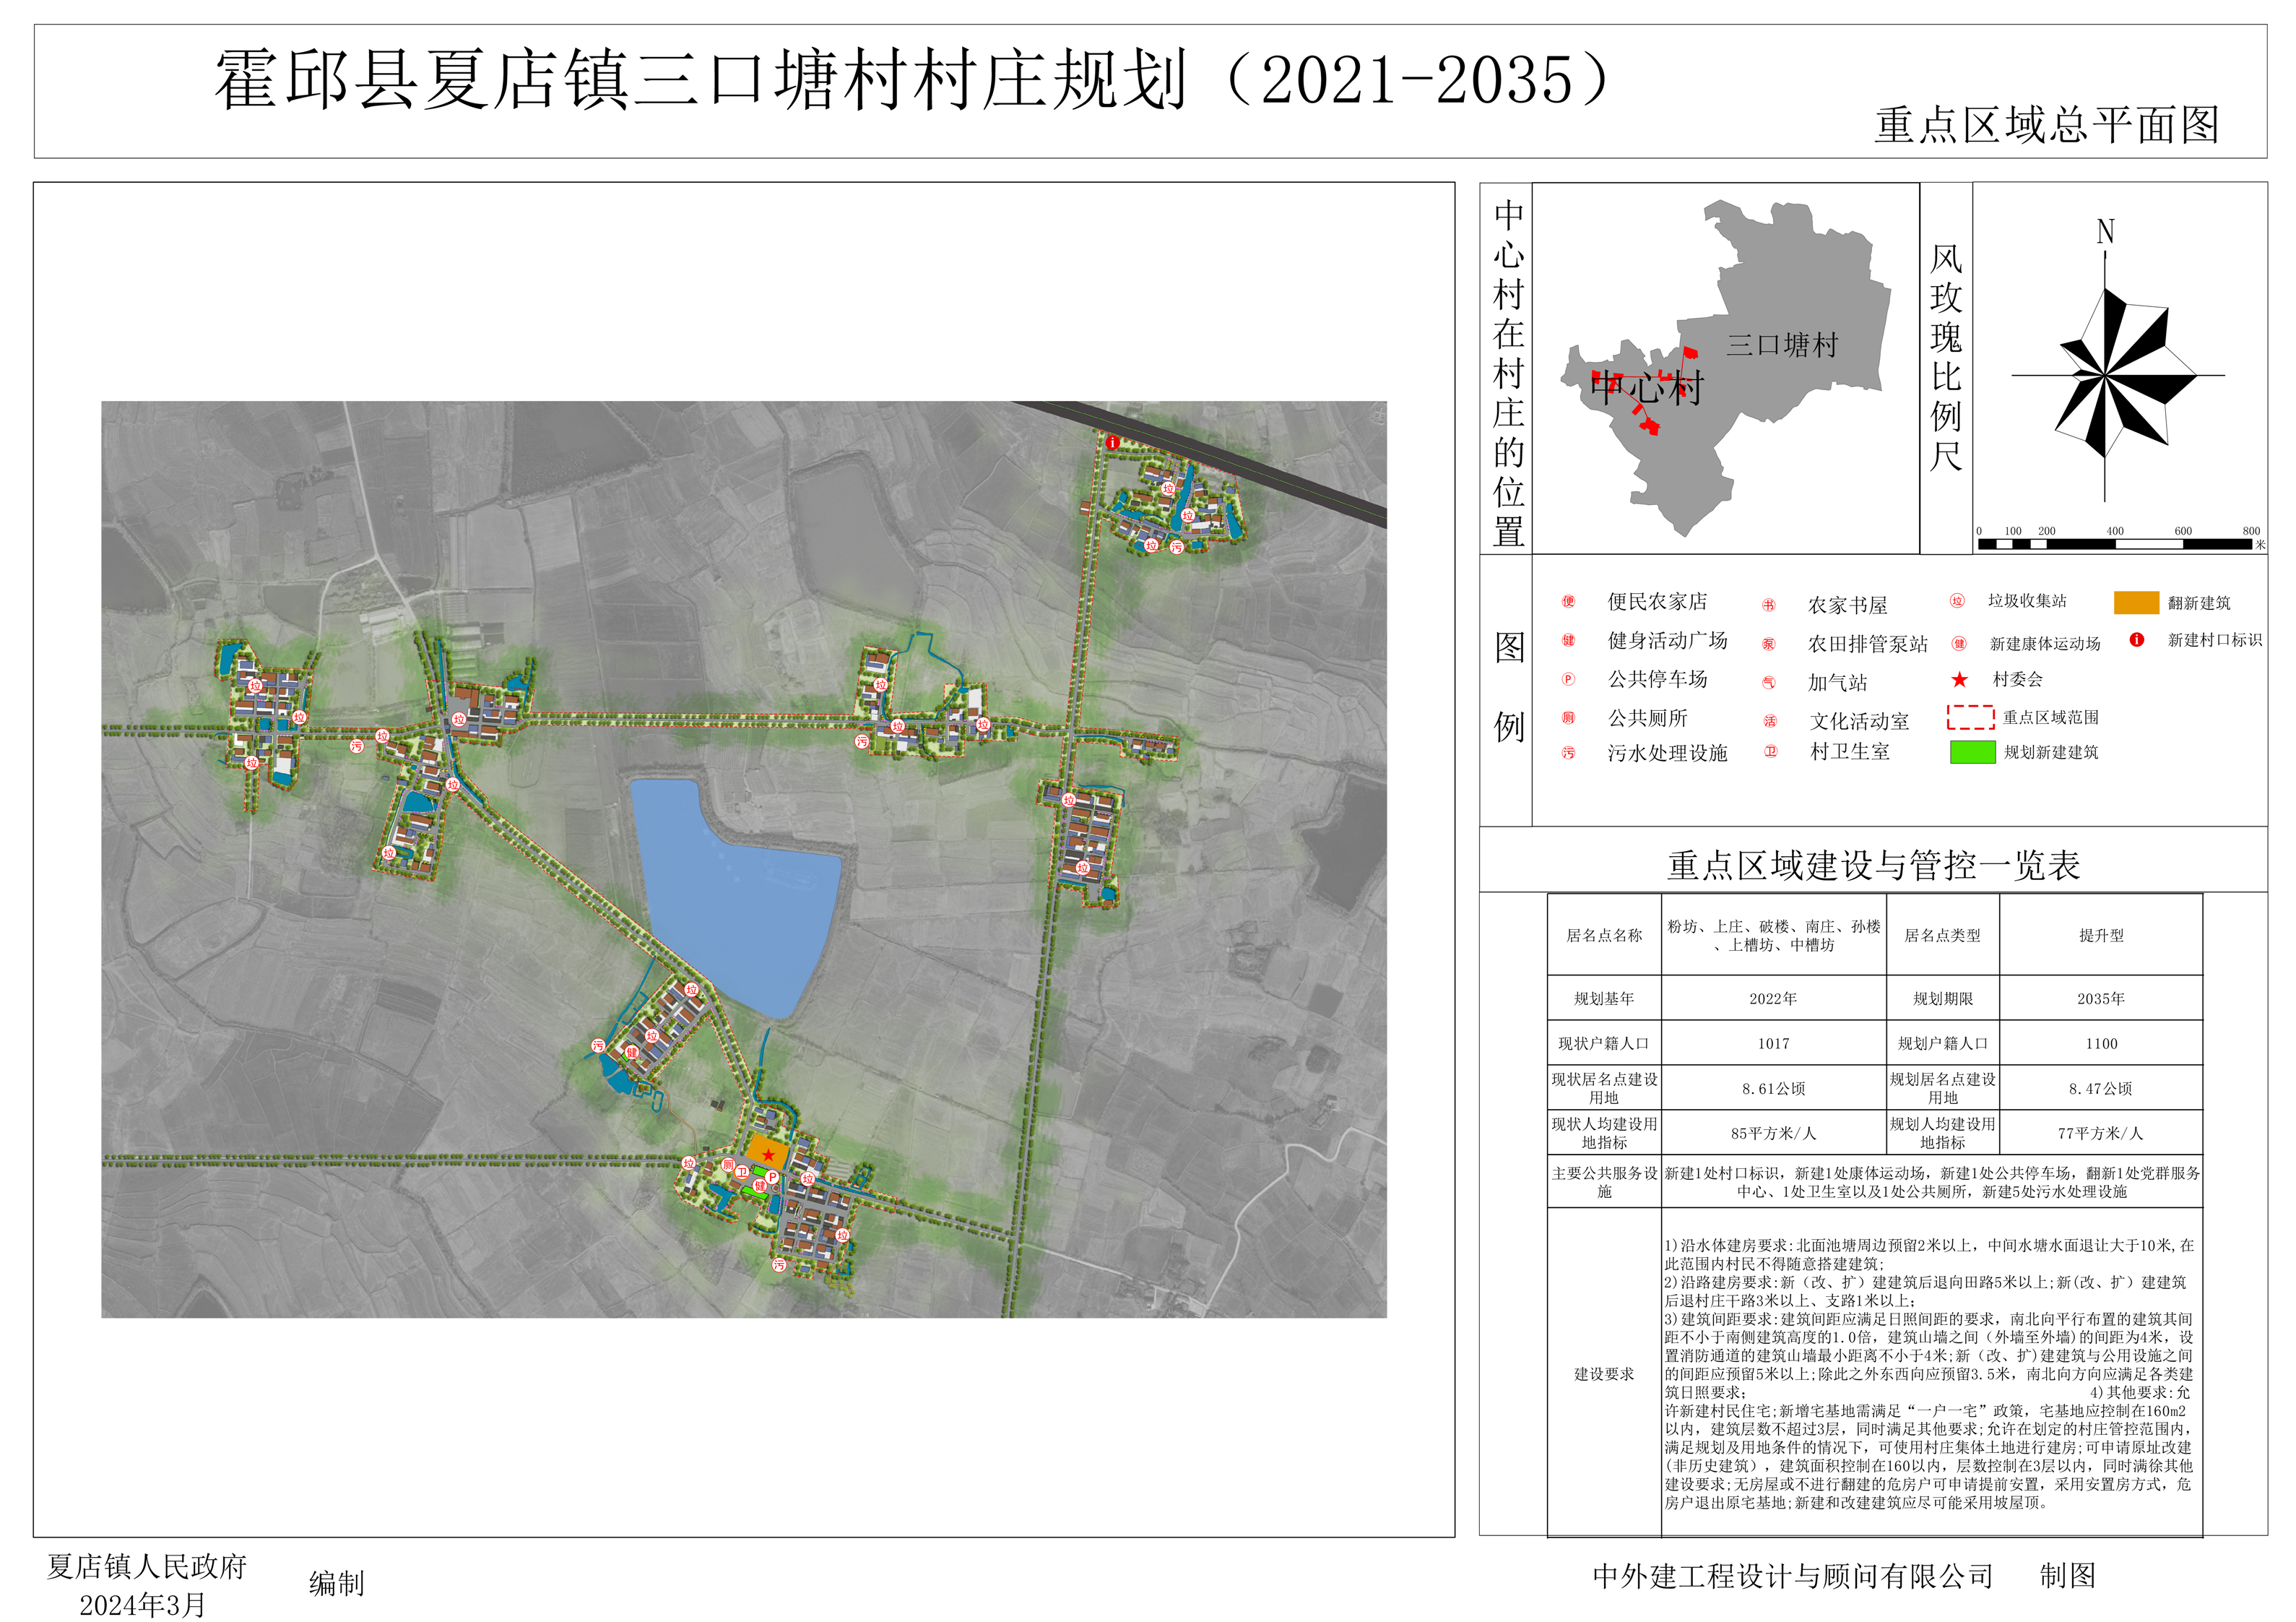
Task: Click the red dashed 重点区域范围 box
Action: pyautogui.click(x=1970, y=717)
